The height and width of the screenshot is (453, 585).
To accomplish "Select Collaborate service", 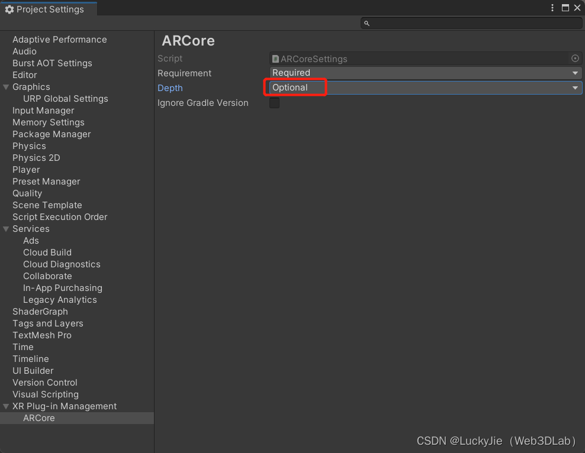I will click(x=47, y=276).
